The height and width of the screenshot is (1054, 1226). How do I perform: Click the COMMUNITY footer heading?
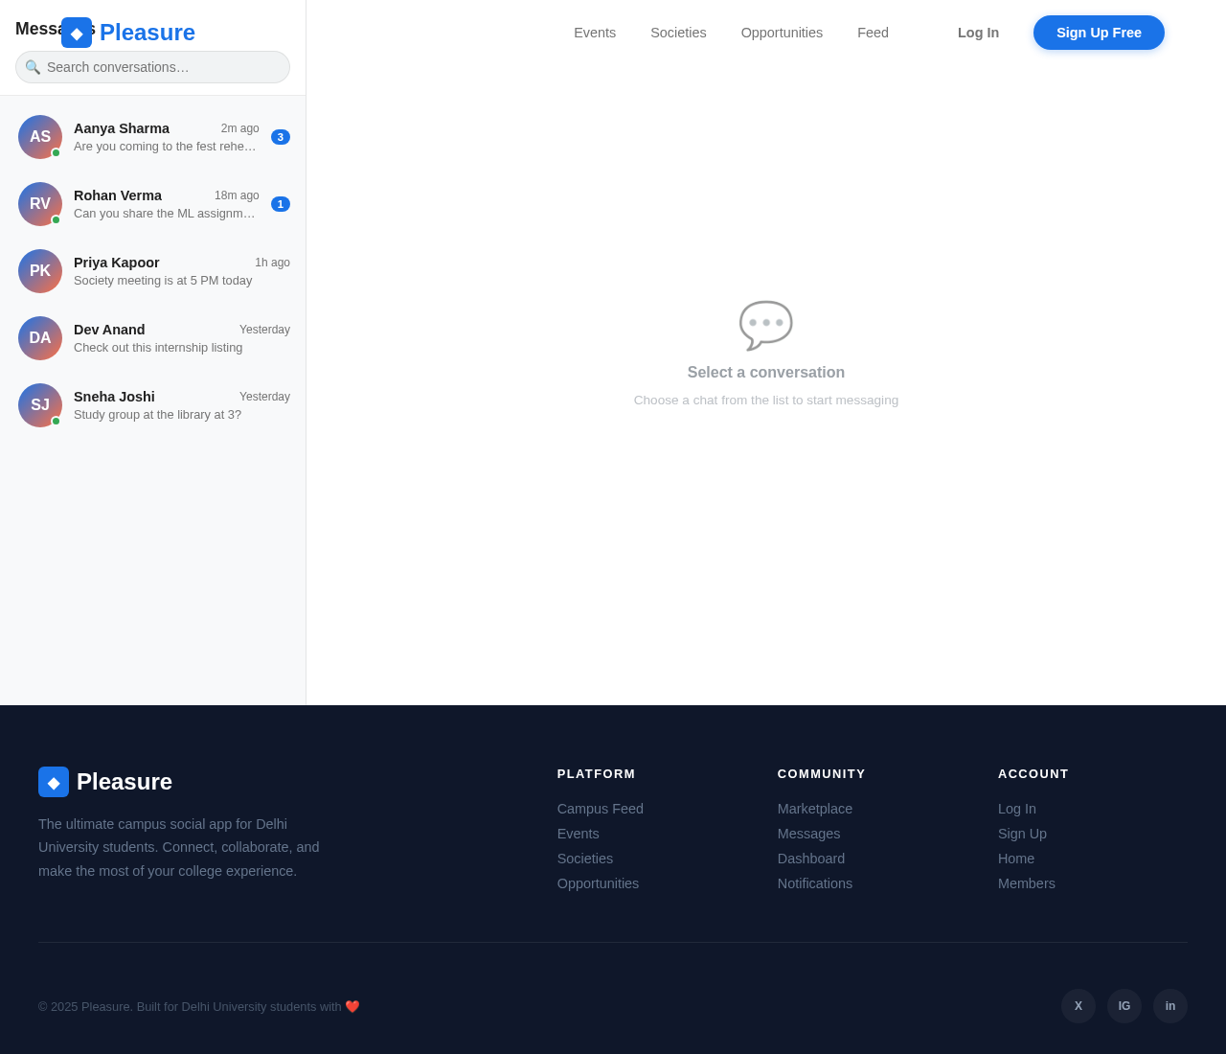tap(822, 774)
